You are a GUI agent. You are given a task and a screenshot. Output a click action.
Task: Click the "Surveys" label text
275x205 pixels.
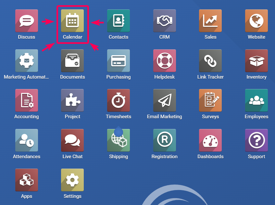pos(210,117)
